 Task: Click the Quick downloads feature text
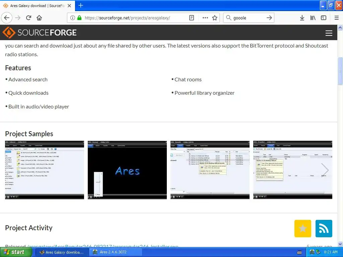click(x=28, y=93)
